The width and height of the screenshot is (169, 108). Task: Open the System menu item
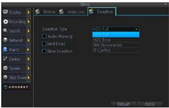pos(17,68)
